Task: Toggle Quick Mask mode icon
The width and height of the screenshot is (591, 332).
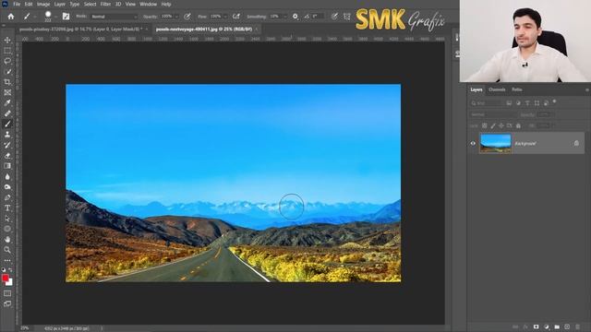Action: pyautogui.click(x=7, y=293)
